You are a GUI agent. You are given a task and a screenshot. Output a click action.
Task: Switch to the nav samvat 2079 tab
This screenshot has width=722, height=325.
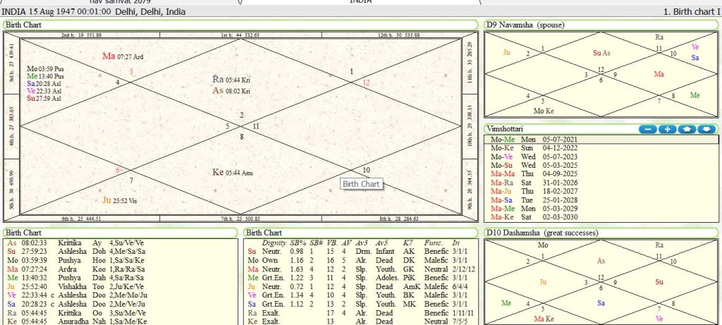click(x=120, y=2)
